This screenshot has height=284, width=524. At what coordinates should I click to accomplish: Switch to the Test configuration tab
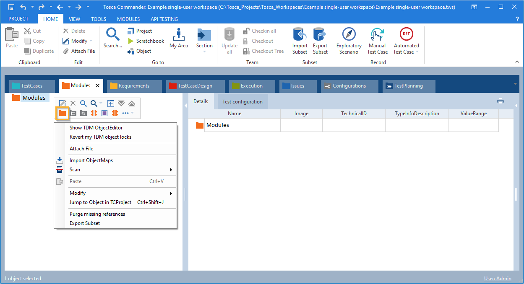pos(242,101)
